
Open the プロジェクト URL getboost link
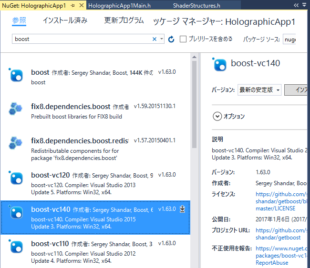coord(281,234)
